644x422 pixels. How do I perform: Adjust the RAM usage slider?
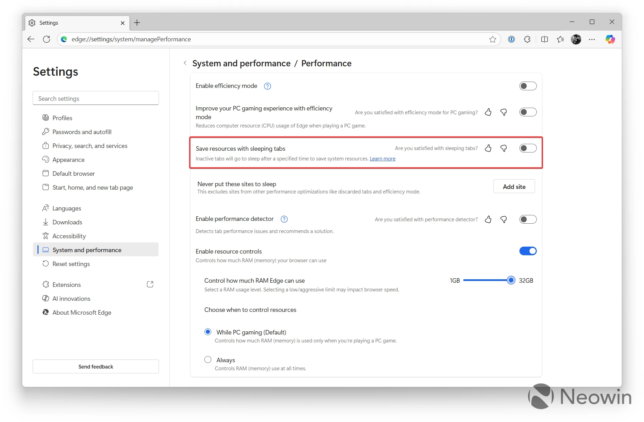tap(510, 280)
